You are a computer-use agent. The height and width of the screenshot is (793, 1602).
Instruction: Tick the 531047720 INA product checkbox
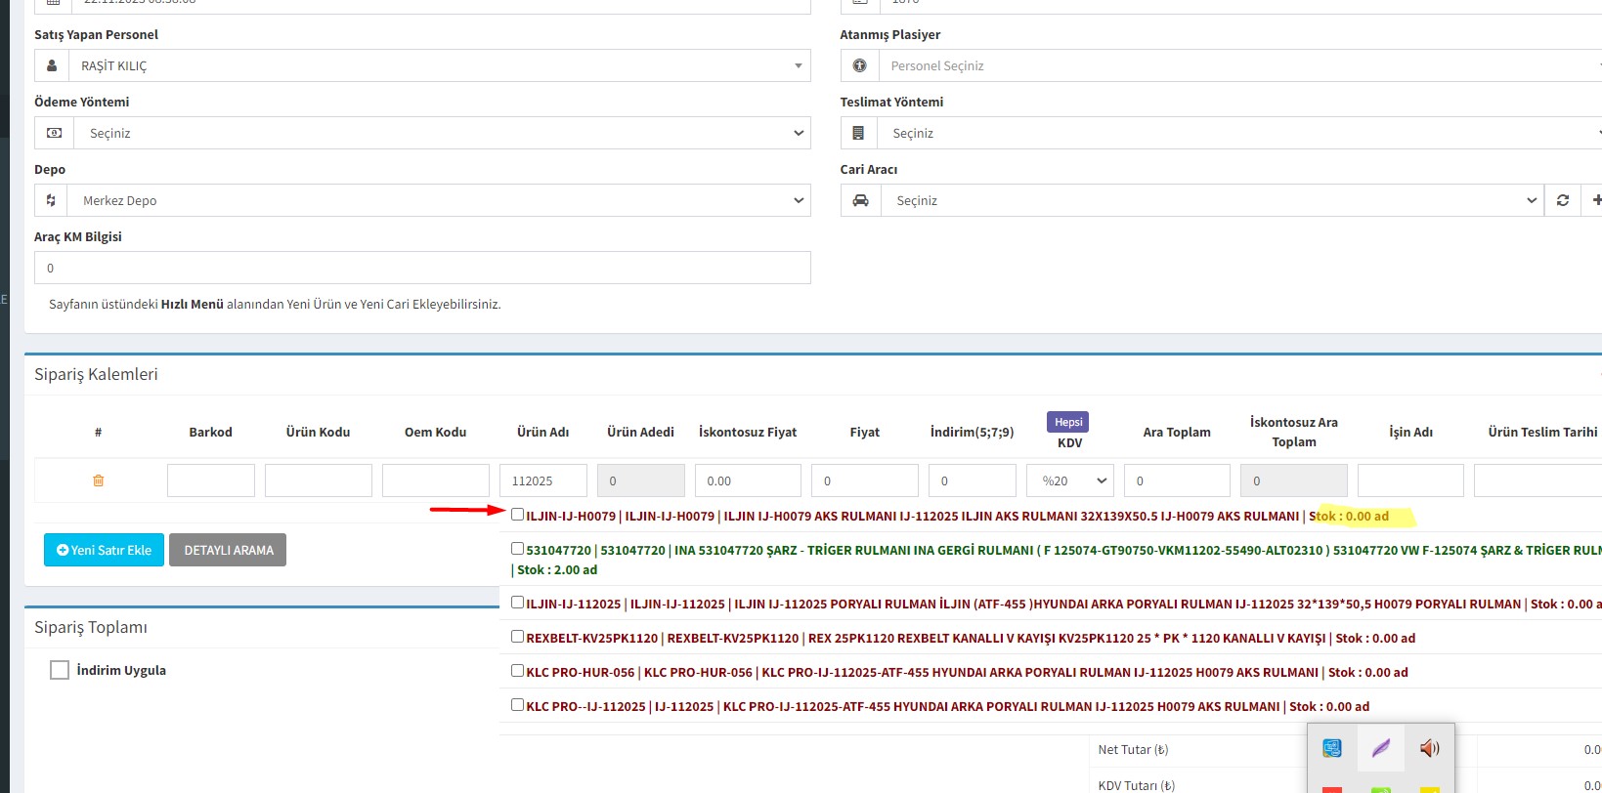[517, 549]
